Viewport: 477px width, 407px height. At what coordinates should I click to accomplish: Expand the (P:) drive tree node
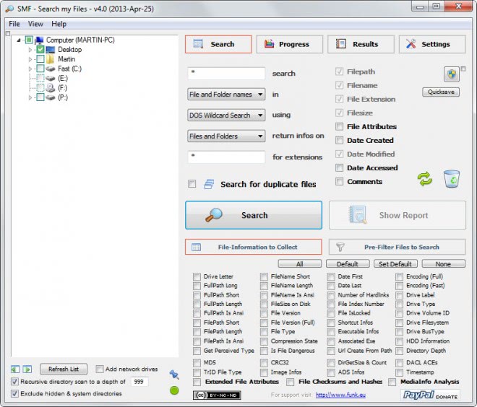(30, 97)
